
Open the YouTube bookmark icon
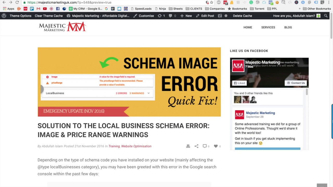point(45,9)
